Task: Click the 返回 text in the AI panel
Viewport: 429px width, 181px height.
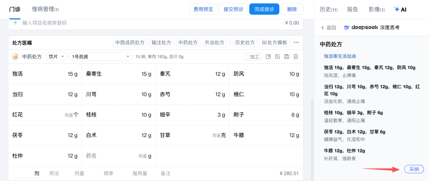Action: (x=331, y=28)
